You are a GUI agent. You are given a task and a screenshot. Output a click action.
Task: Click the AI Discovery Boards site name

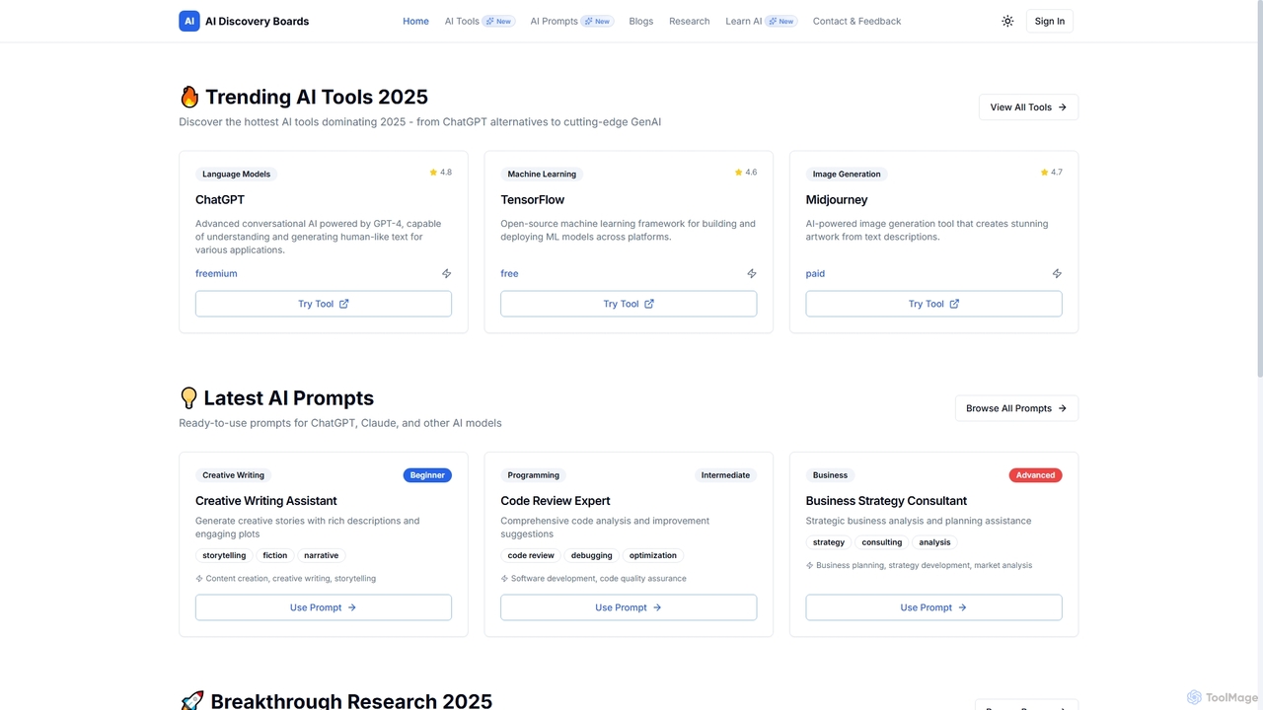click(x=257, y=21)
